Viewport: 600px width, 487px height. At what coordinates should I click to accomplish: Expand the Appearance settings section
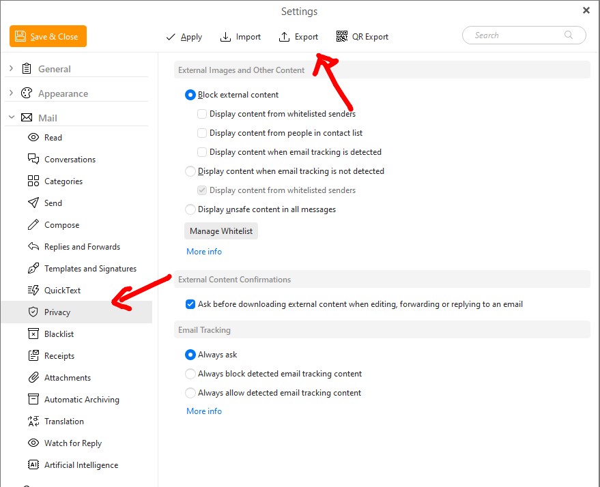[11, 93]
